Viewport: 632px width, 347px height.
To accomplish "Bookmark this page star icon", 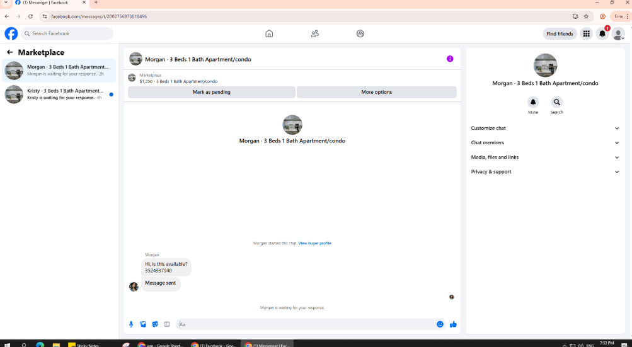I will (586, 16).
